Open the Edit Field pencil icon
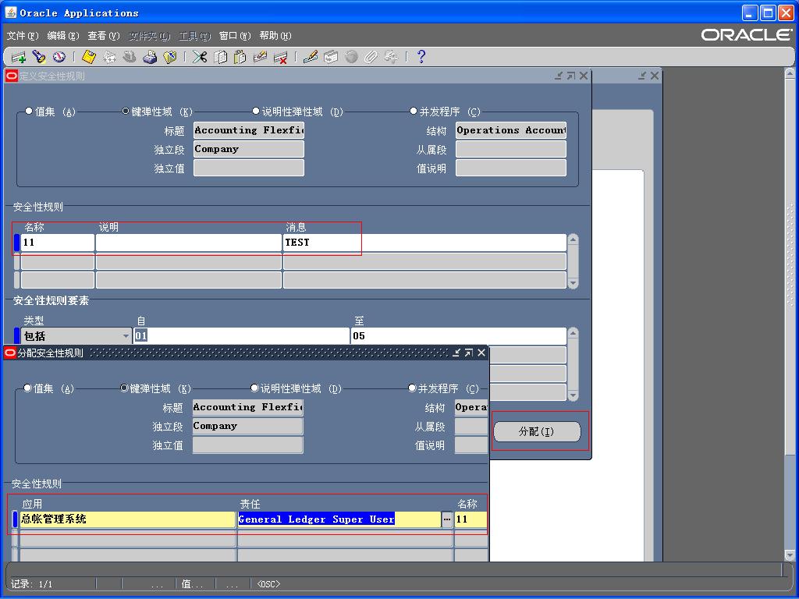Image resolution: width=799 pixels, height=599 pixels. coord(311,57)
